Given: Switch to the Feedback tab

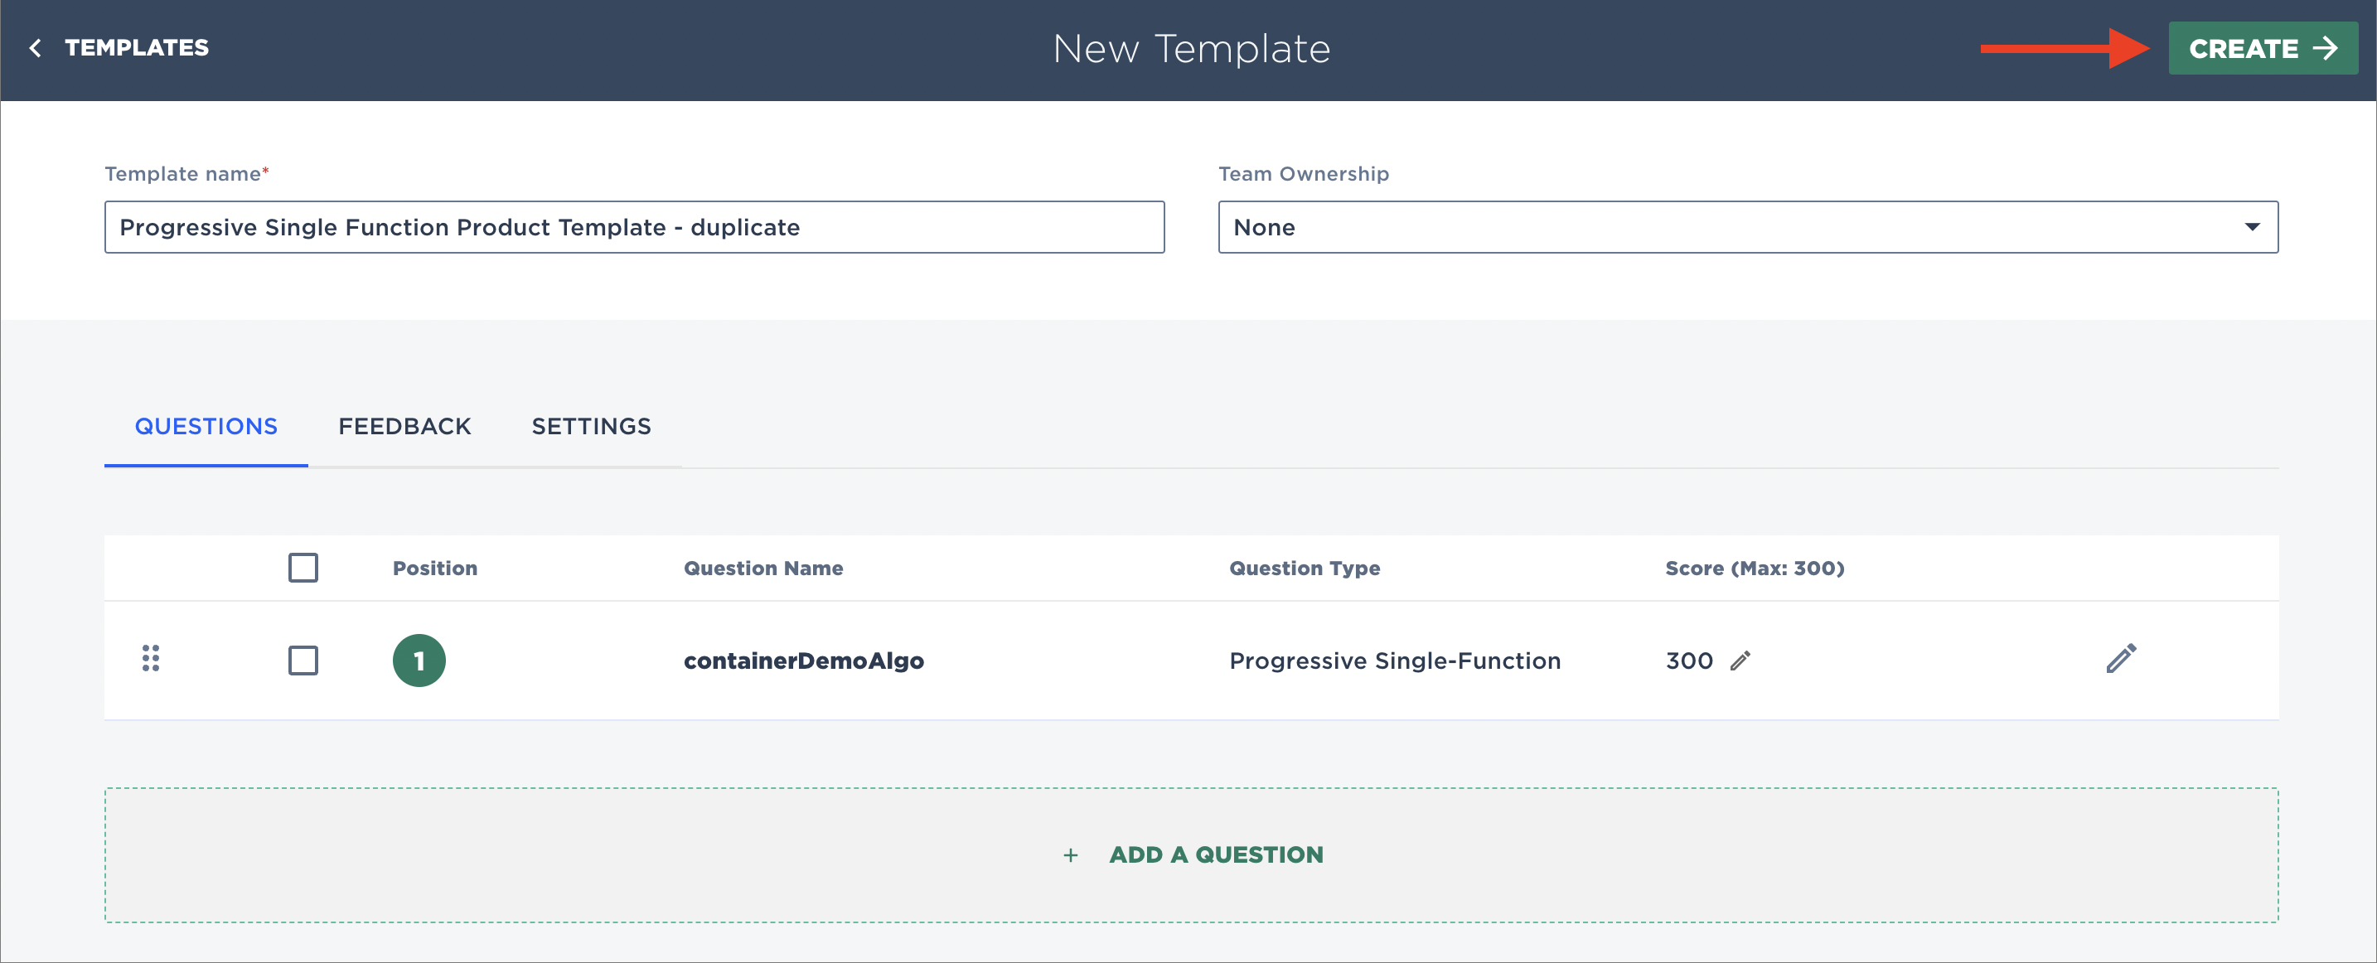Looking at the screenshot, I should [404, 426].
